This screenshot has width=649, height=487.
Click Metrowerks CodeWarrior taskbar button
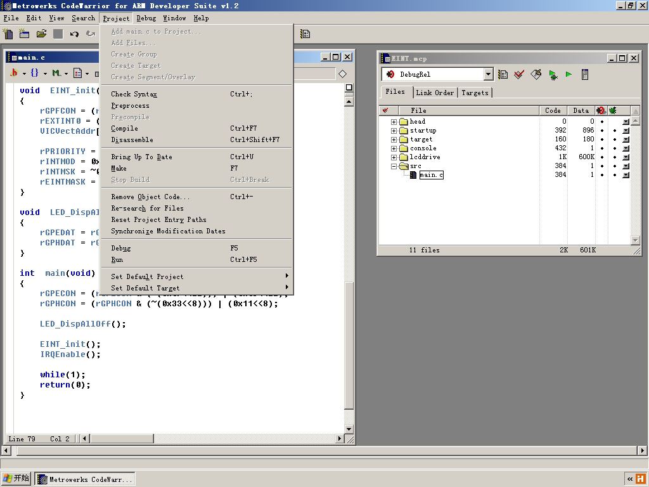(x=85, y=479)
